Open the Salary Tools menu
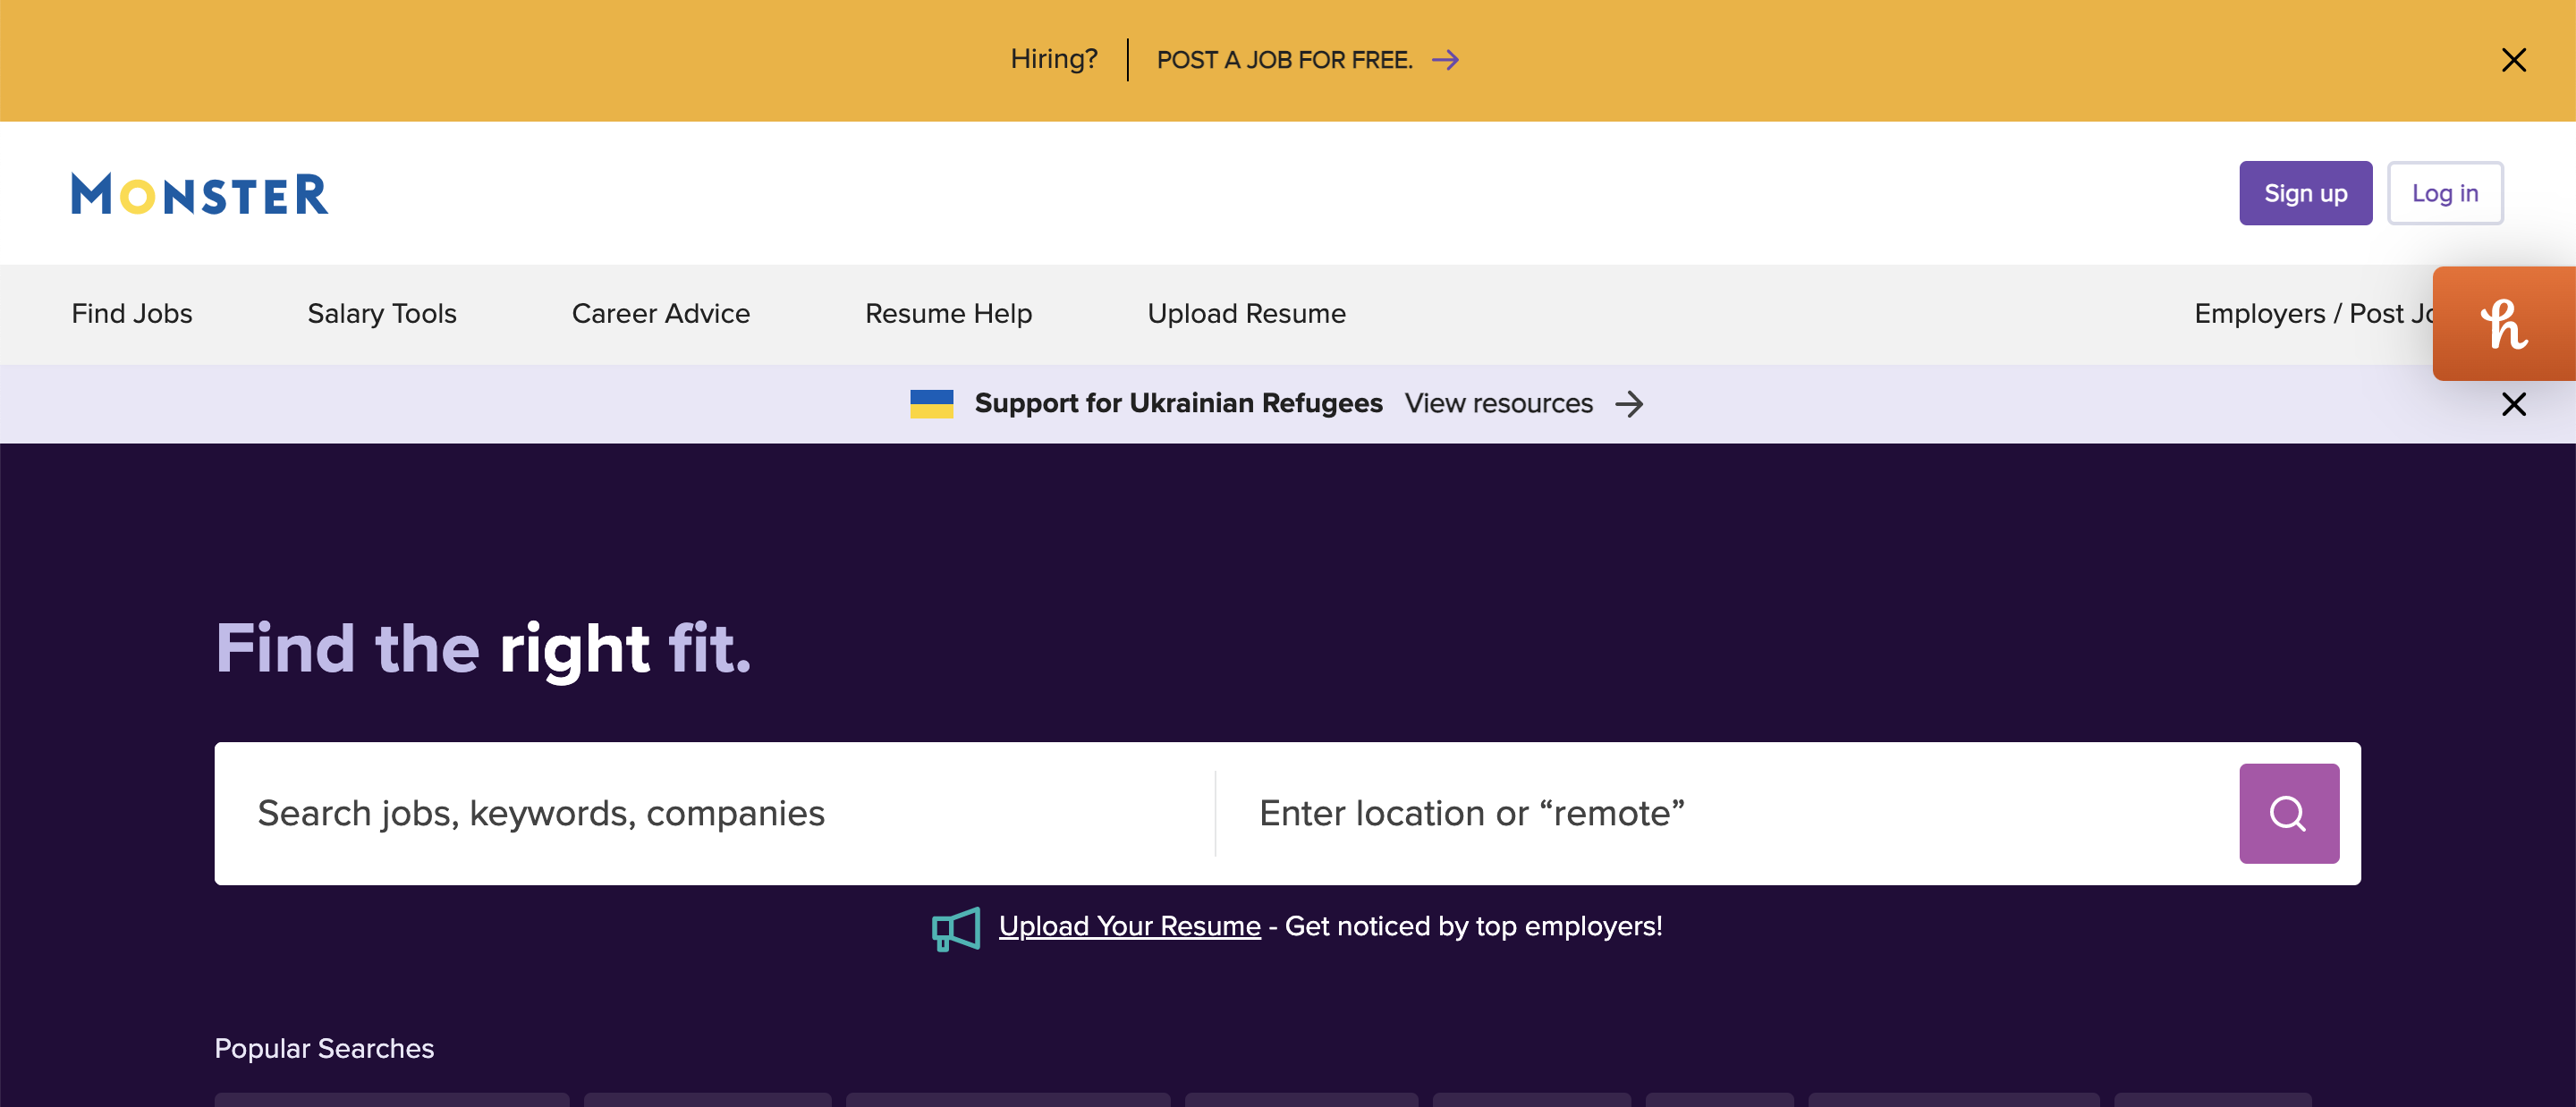 pos(382,314)
